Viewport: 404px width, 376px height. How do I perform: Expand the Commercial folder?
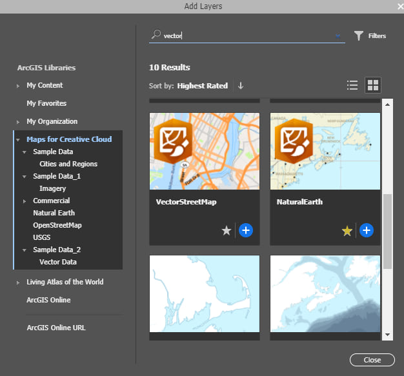point(25,201)
